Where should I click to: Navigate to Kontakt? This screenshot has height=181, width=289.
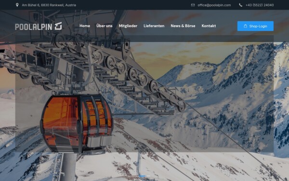click(209, 26)
